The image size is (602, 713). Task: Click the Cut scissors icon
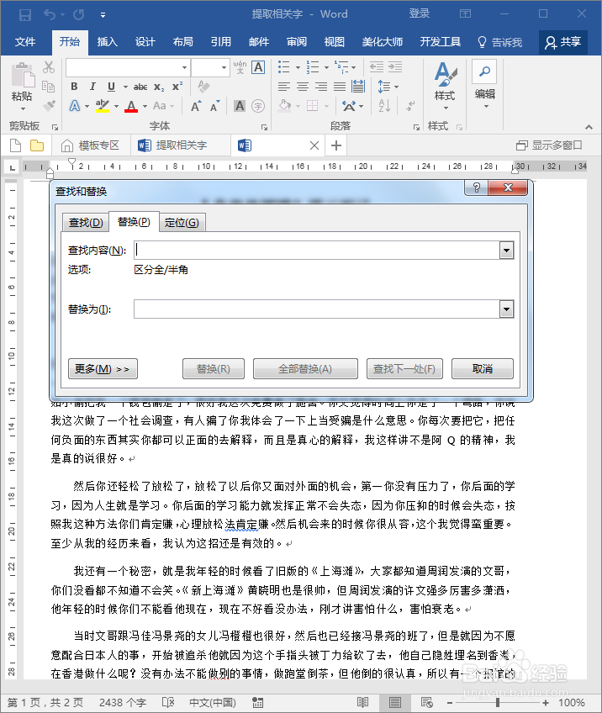tap(48, 67)
